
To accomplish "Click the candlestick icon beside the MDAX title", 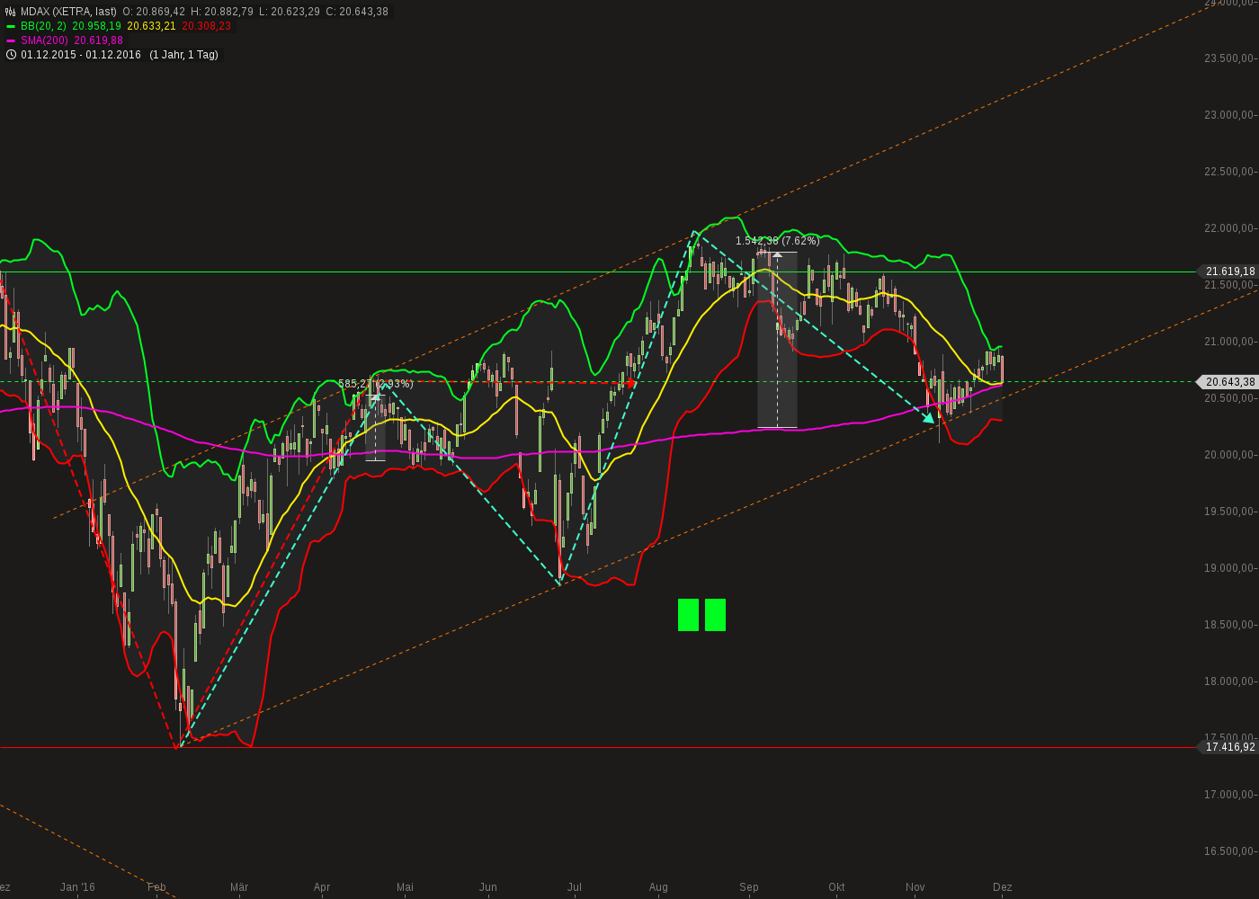I will pos(11,12).
